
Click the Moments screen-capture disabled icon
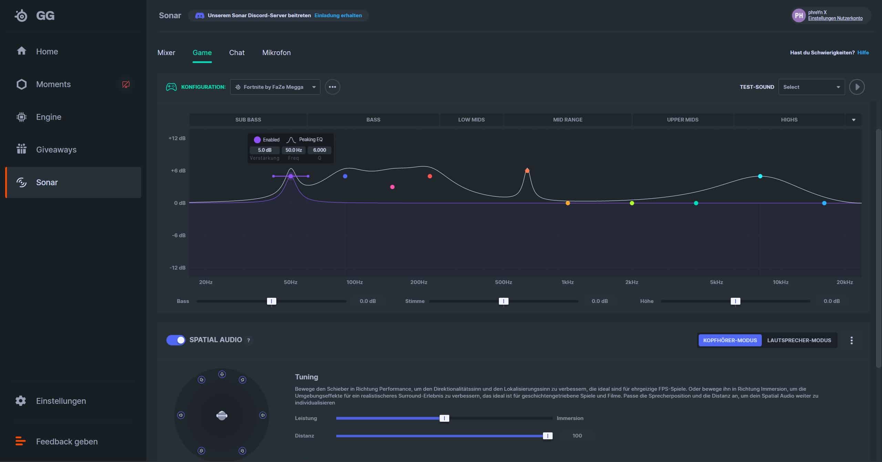click(x=126, y=84)
